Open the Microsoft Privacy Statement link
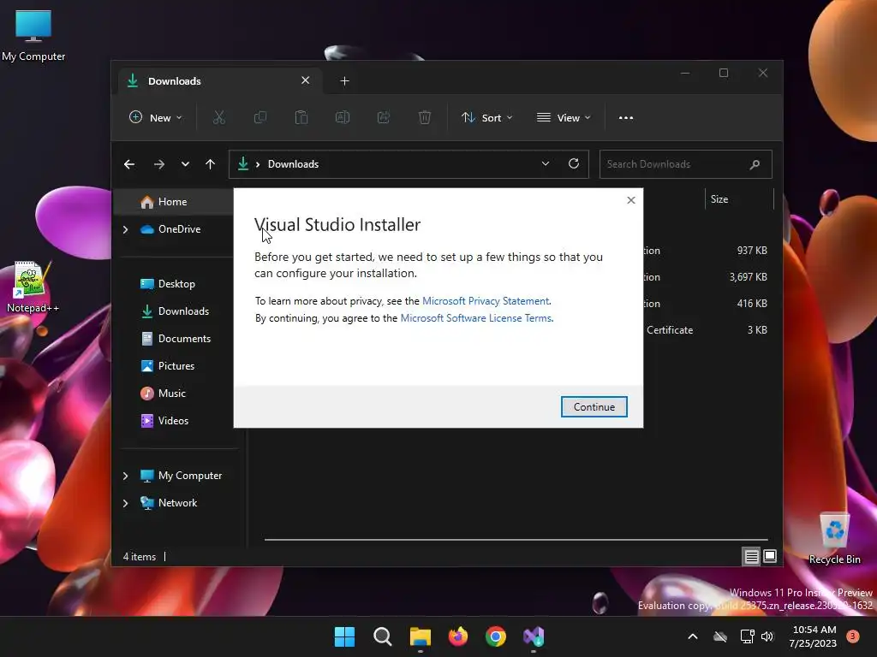877x657 pixels. [486, 301]
